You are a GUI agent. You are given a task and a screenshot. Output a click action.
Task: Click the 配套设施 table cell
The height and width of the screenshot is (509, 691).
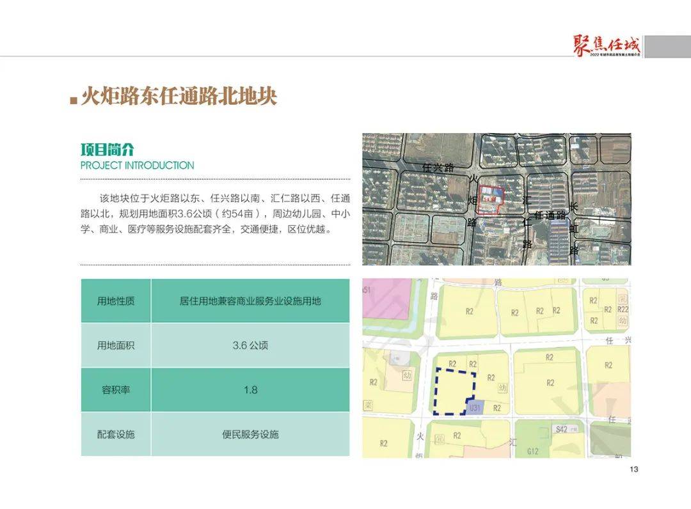116,434
